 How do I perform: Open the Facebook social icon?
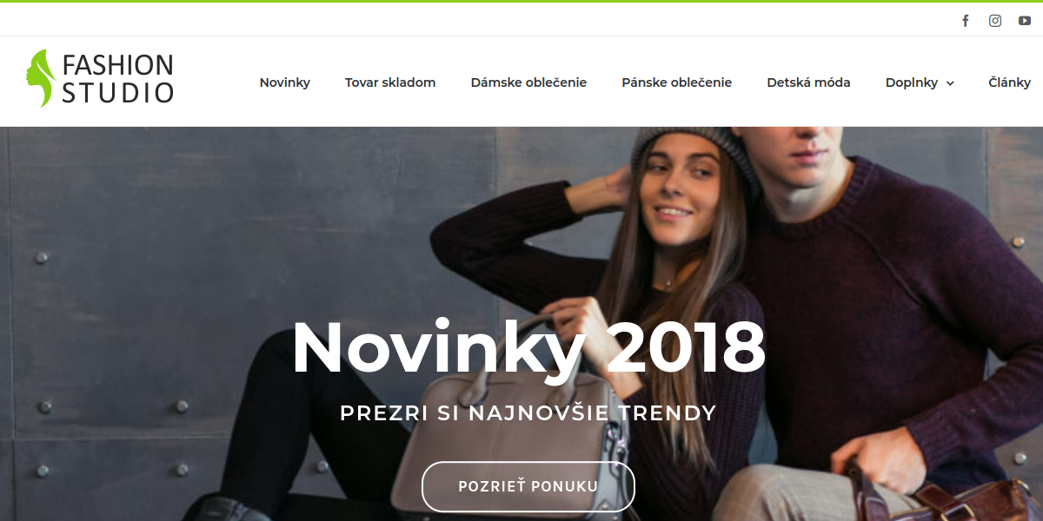click(965, 21)
